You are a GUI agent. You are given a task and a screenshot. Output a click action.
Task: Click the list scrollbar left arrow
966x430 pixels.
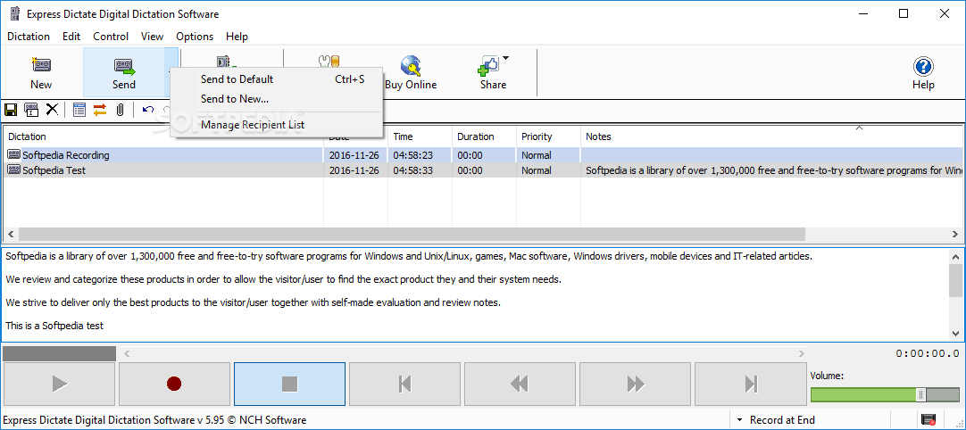point(11,234)
